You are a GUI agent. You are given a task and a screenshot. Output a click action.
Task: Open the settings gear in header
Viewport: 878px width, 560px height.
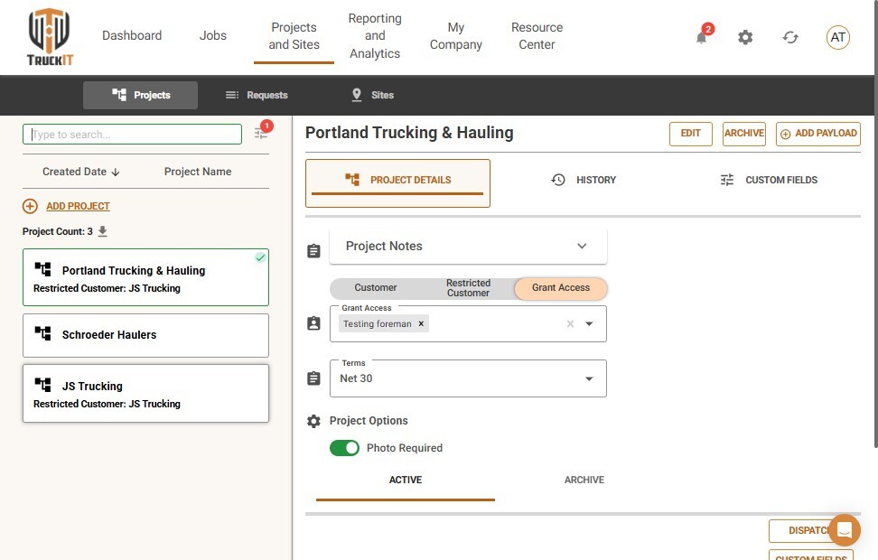[745, 38]
